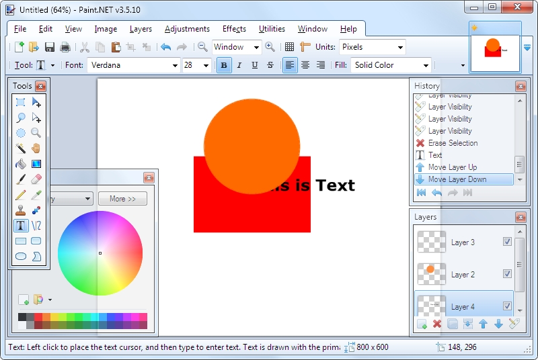Click the More >> button
The image size is (538, 360).
coord(122,199)
